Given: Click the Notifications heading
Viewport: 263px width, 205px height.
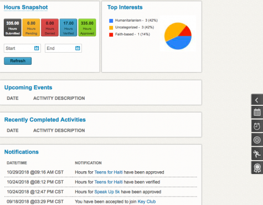Looking at the screenshot, I should 22,152.
